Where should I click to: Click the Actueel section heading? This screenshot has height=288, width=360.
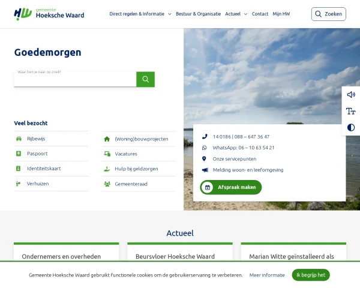tap(180, 233)
